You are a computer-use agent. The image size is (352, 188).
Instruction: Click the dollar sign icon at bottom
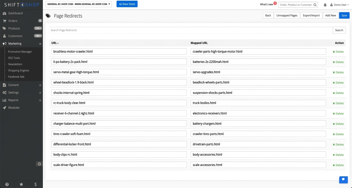[x=35, y=184]
